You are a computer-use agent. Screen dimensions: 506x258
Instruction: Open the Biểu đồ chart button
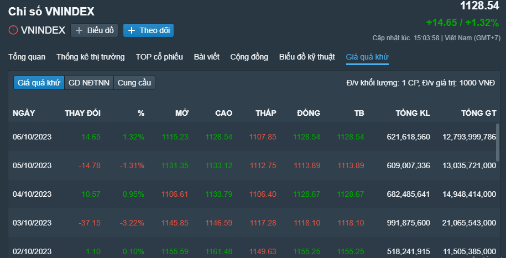tap(94, 30)
